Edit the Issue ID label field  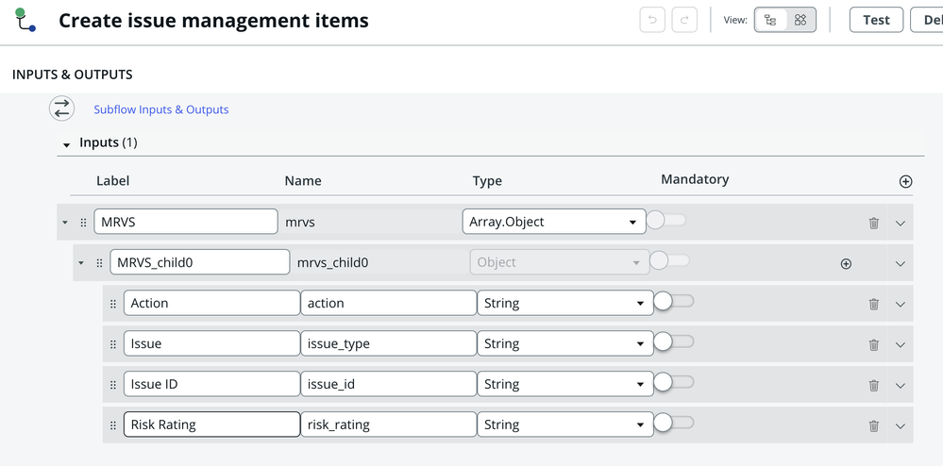(211, 384)
